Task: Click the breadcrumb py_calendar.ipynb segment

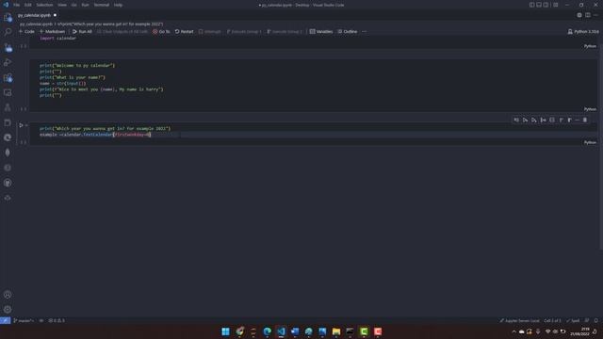Action: [36, 24]
